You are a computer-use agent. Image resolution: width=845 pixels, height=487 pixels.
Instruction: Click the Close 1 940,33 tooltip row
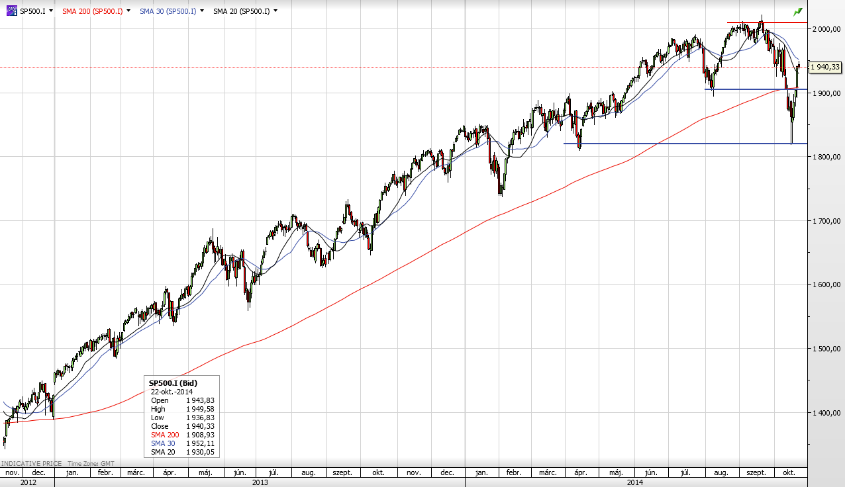[x=183, y=426]
